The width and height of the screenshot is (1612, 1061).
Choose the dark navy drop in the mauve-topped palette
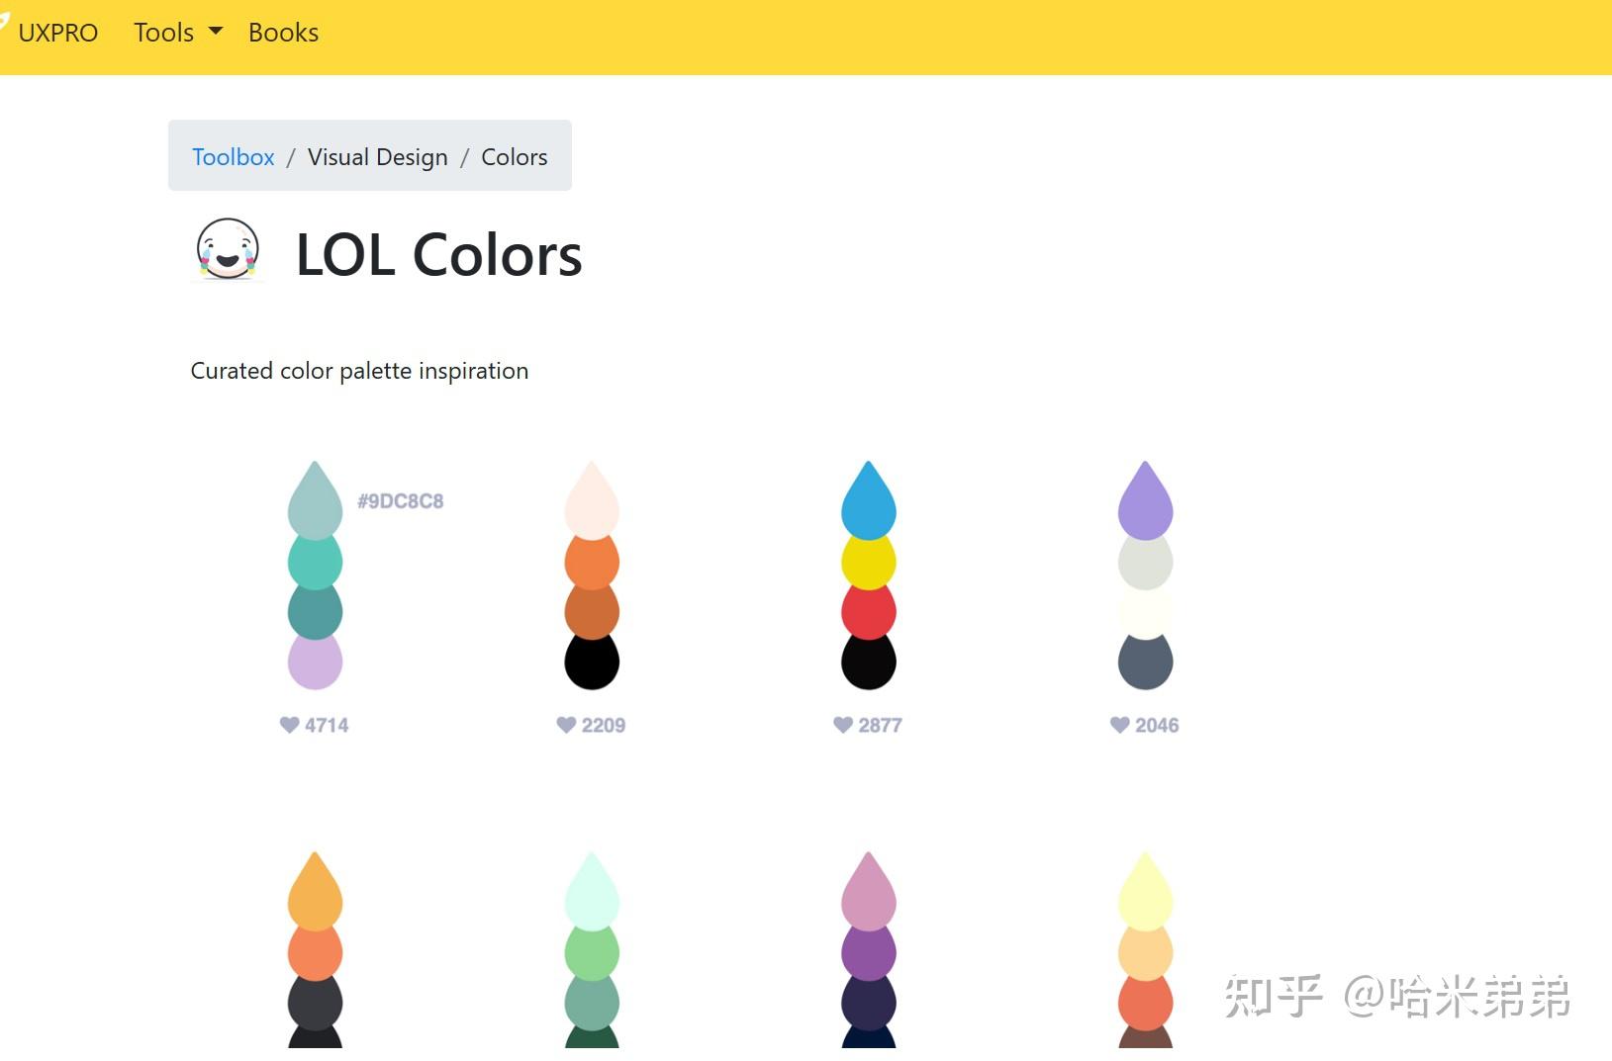click(869, 1003)
